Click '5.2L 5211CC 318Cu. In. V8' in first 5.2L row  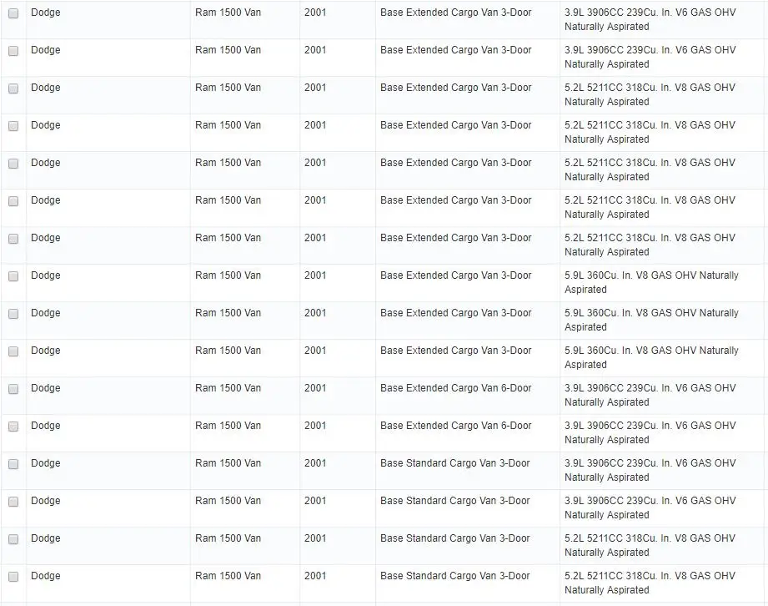click(625, 88)
